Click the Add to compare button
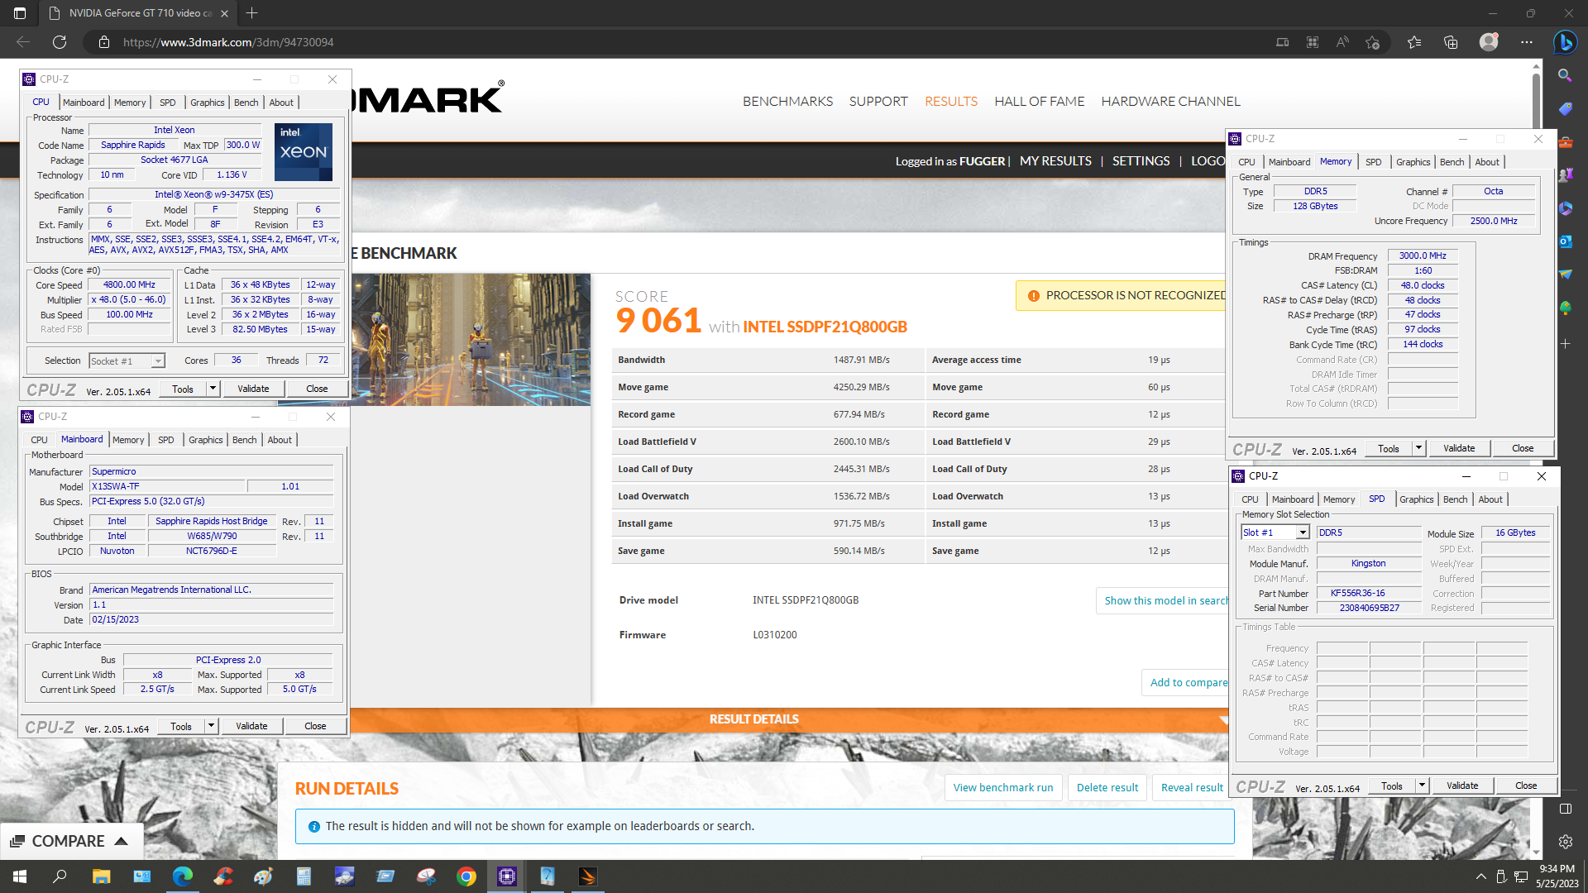This screenshot has width=1588, height=893. pyautogui.click(x=1187, y=682)
